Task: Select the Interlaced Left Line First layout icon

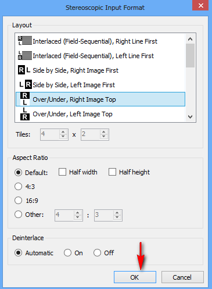Action: point(25,55)
